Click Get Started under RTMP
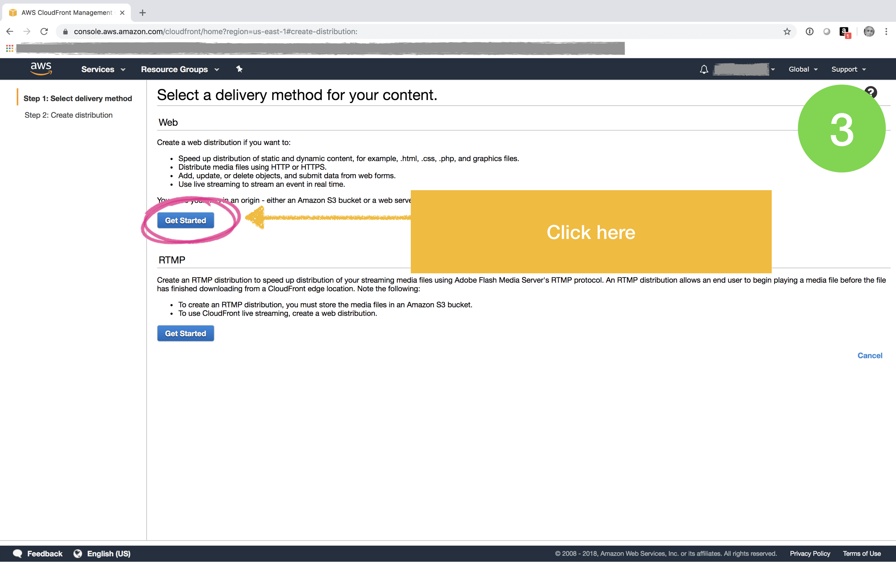 (185, 334)
